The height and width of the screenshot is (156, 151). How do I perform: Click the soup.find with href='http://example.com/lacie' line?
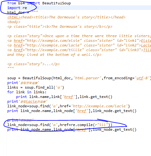coord(69,106)
